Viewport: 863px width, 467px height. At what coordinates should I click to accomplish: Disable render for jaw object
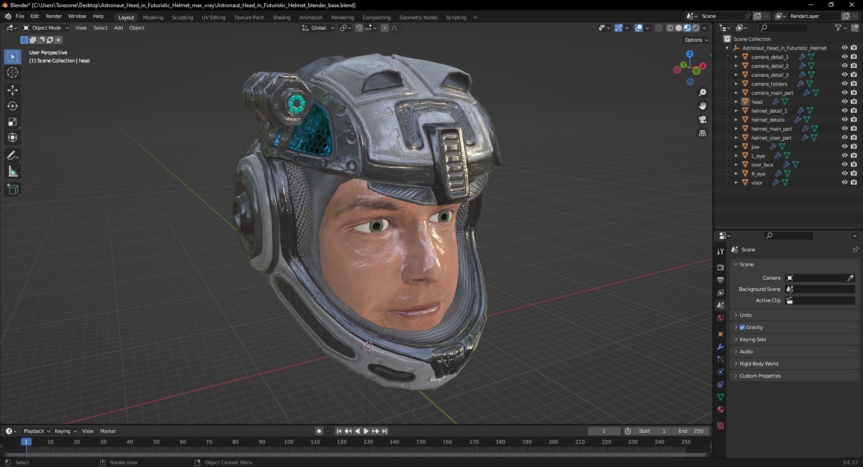(x=854, y=146)
